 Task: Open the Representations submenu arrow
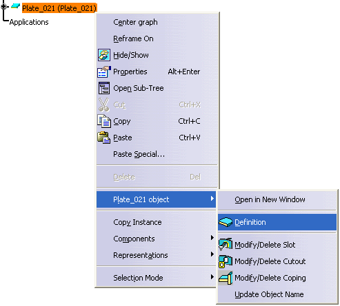pyautogui.click(x=212, y=254)
